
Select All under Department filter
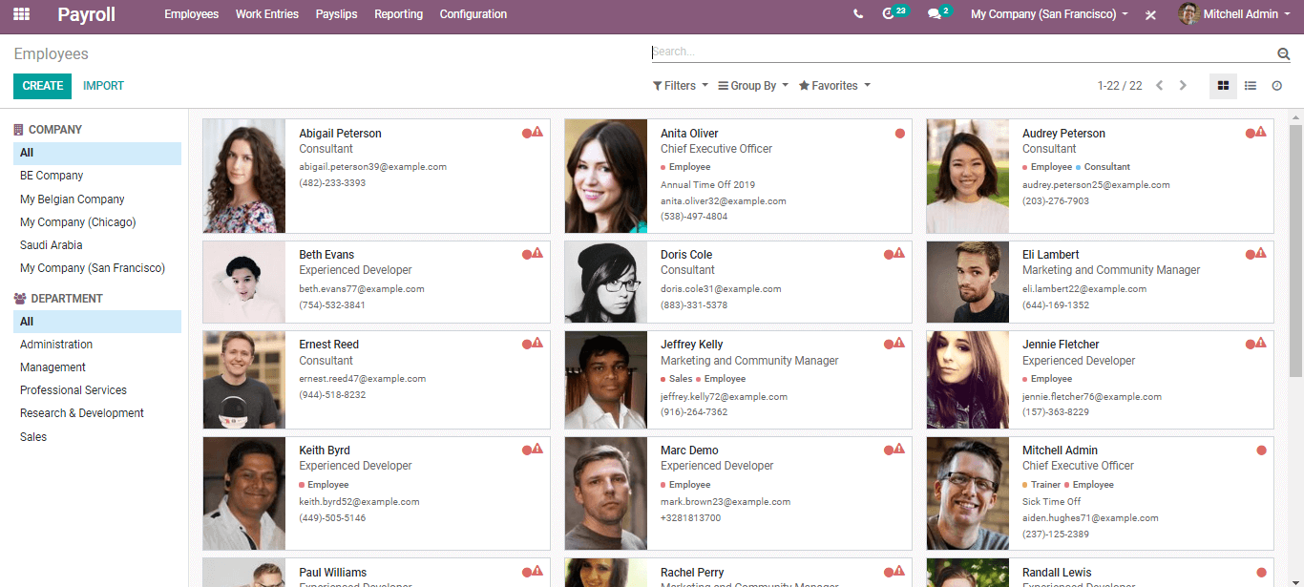97,322
